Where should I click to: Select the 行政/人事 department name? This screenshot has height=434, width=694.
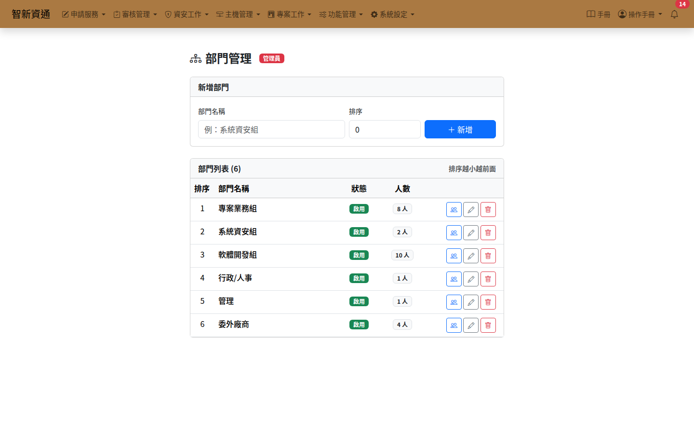click(x=235, y=278)
